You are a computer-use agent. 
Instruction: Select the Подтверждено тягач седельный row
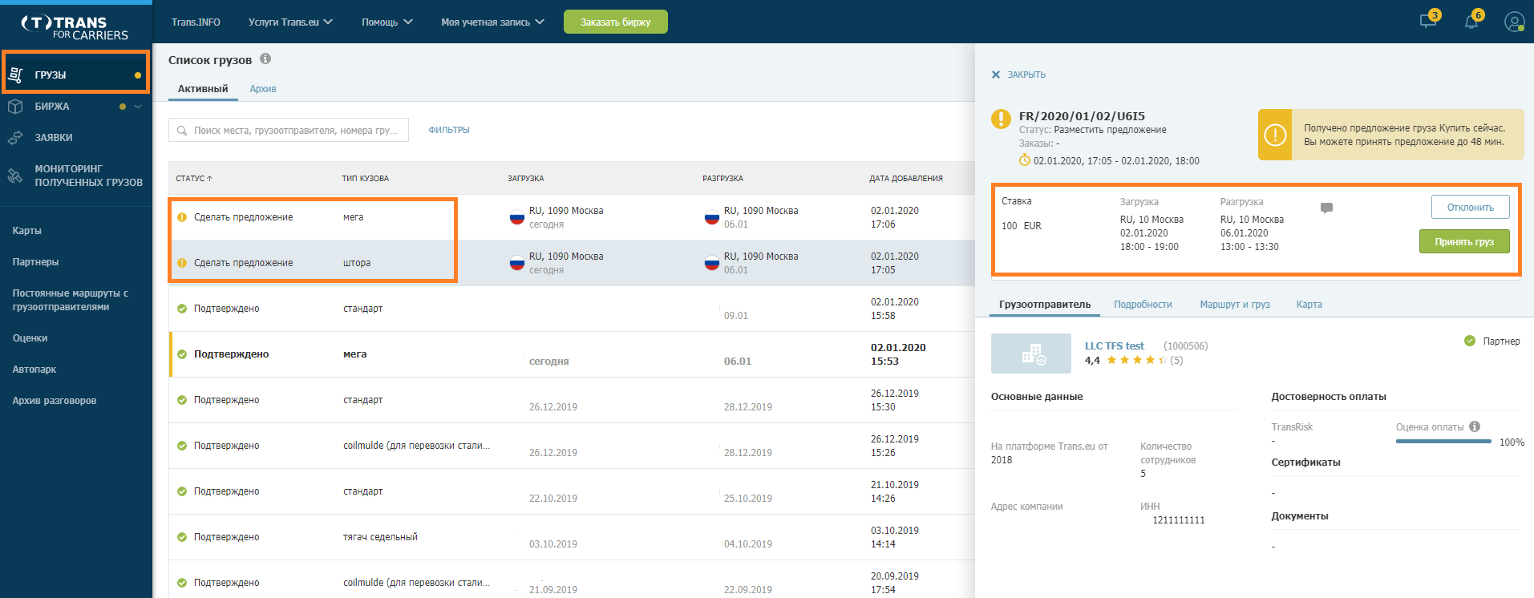572,537
